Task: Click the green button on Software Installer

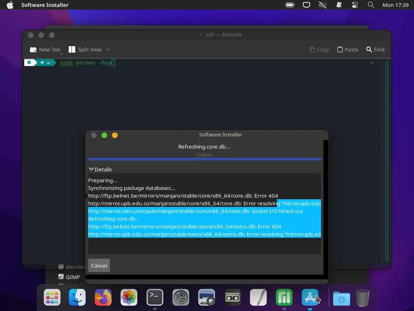Action: coord(104,135)
